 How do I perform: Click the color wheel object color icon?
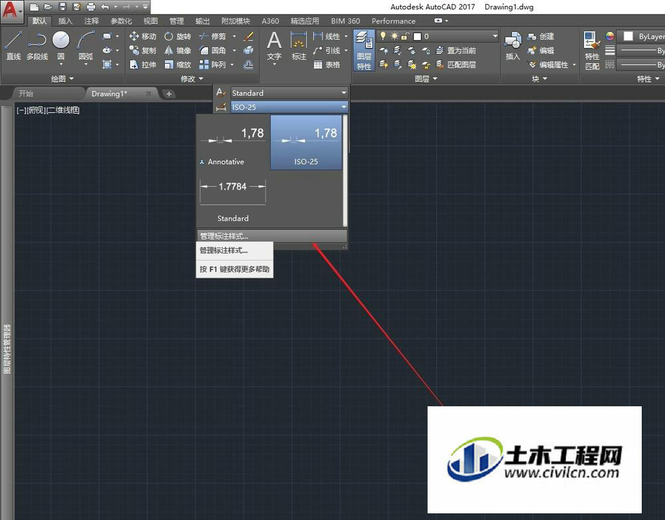coord(610,37)
